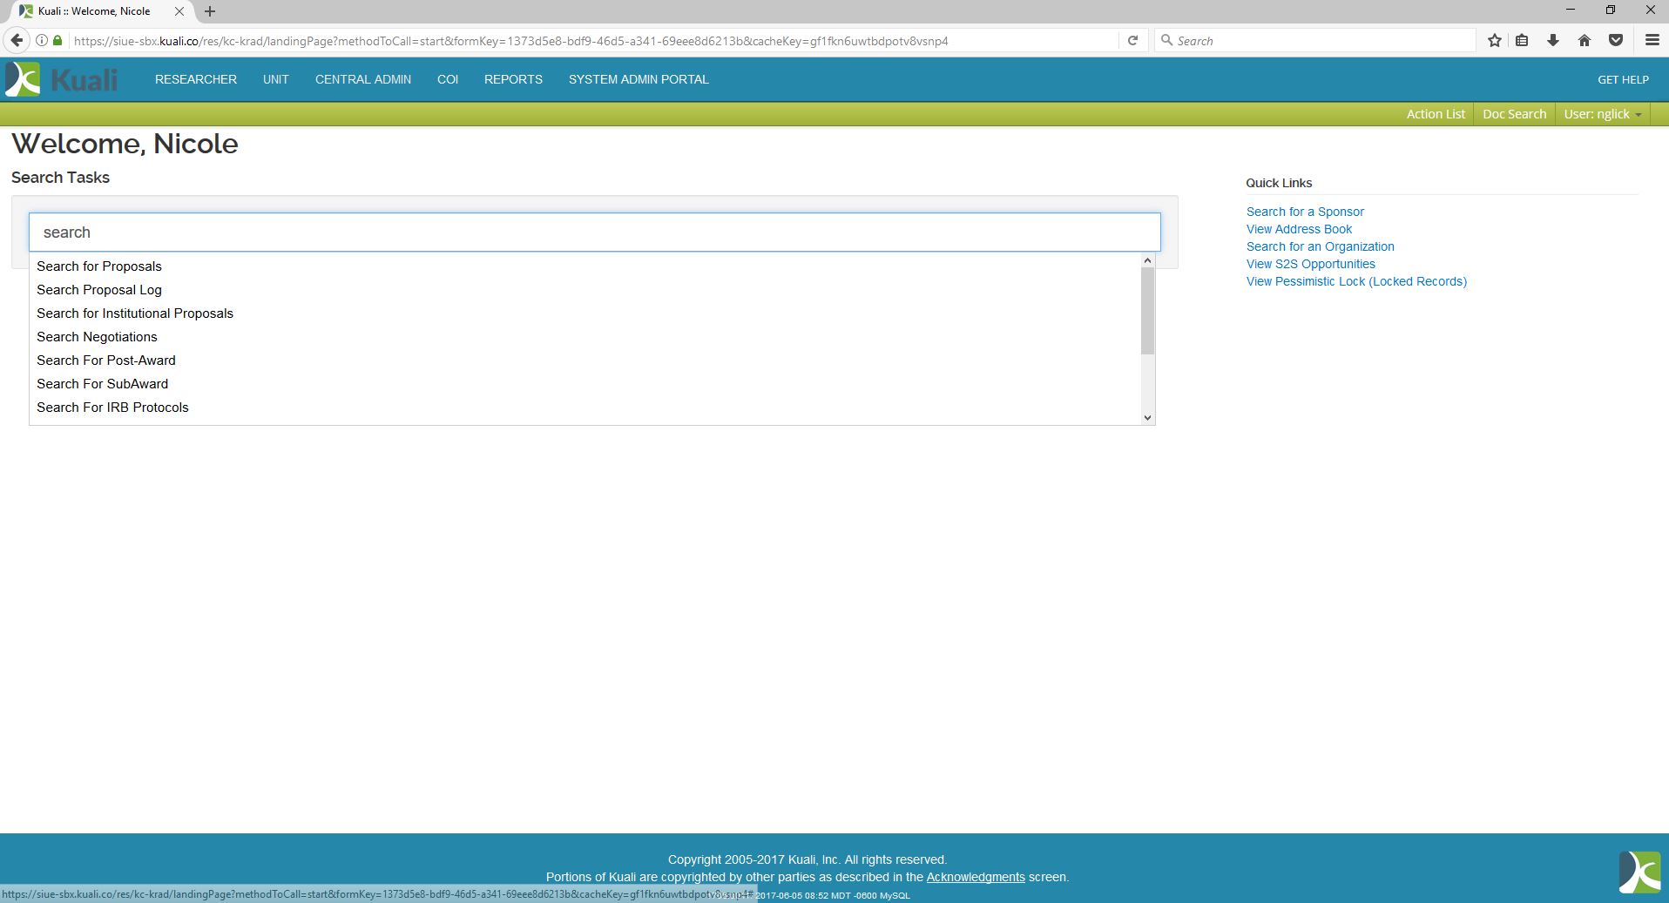Screen dimensions: 1669x903
Task: Click View S2S Opportunities quick link
Action: [1310, 264]
